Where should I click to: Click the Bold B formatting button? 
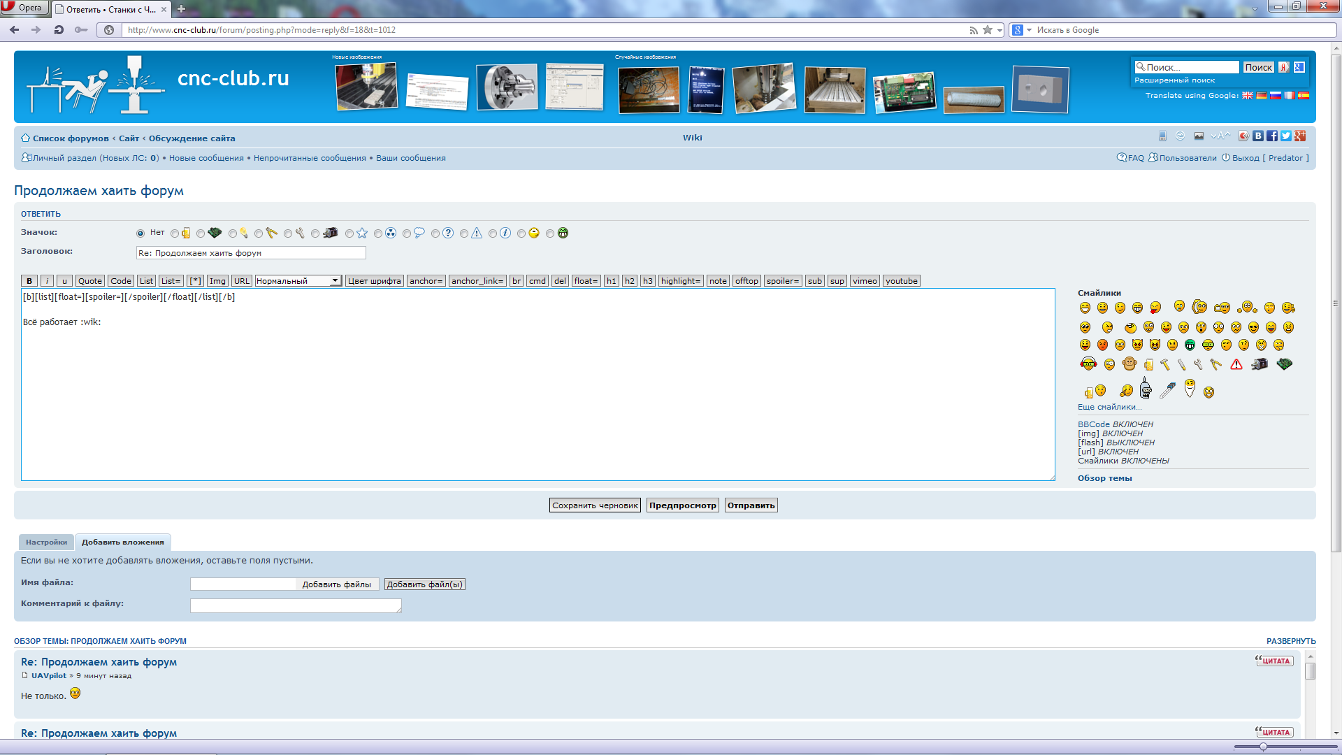click(x=29, y=281)
